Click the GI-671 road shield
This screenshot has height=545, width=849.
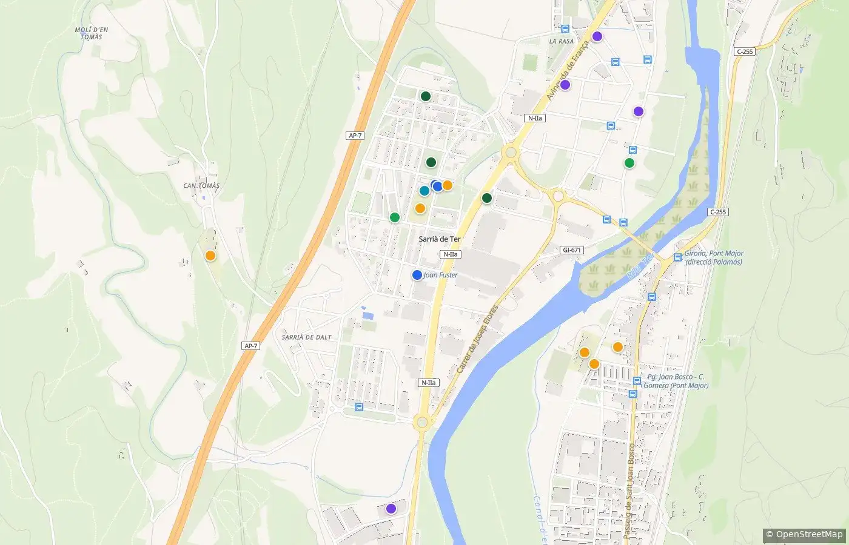tap(571, 250)
